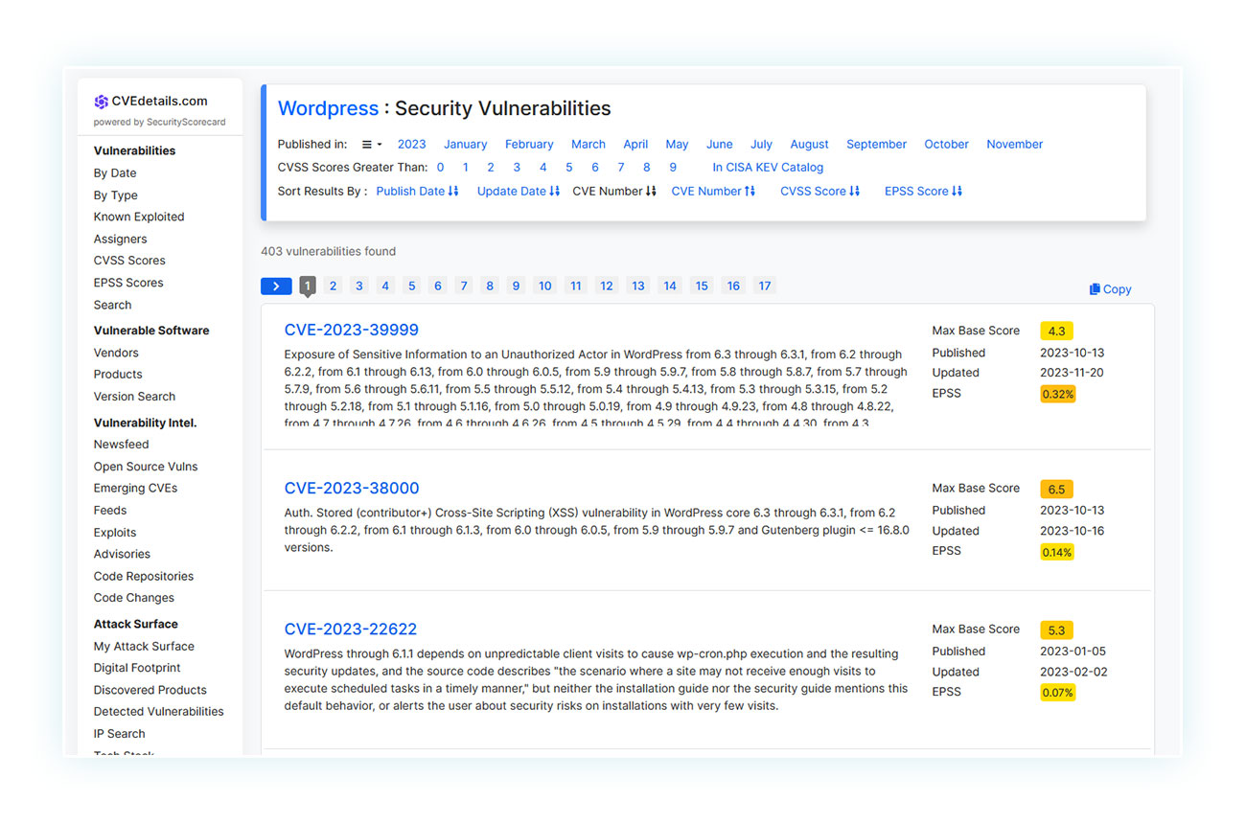Click the 4.3 base score badge

[1056, 332]
